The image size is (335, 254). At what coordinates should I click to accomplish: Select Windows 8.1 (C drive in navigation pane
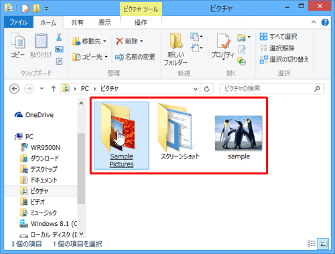(x=48, y=223)
